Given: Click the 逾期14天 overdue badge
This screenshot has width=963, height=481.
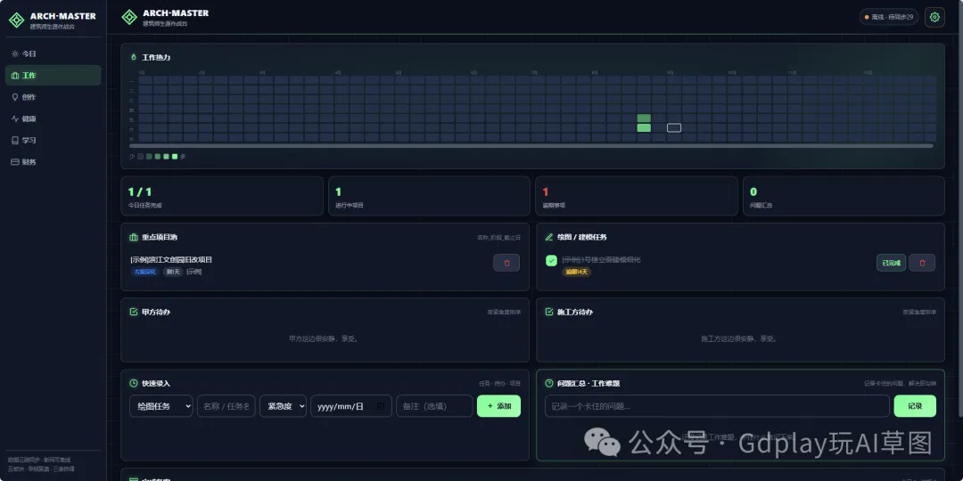Looking at the screenshot, I should pos(577,272).
